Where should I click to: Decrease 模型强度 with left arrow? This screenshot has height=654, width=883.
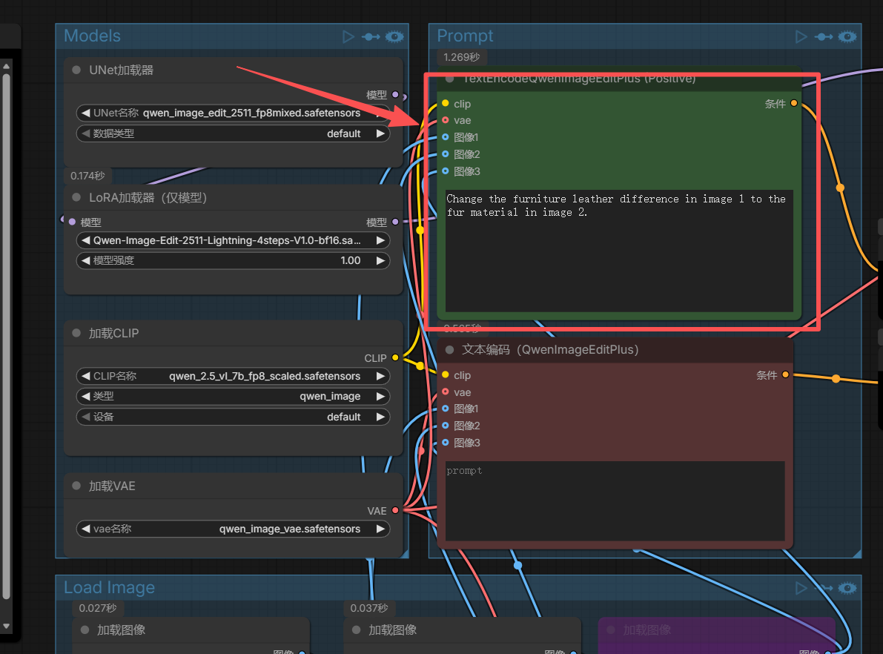85,260
